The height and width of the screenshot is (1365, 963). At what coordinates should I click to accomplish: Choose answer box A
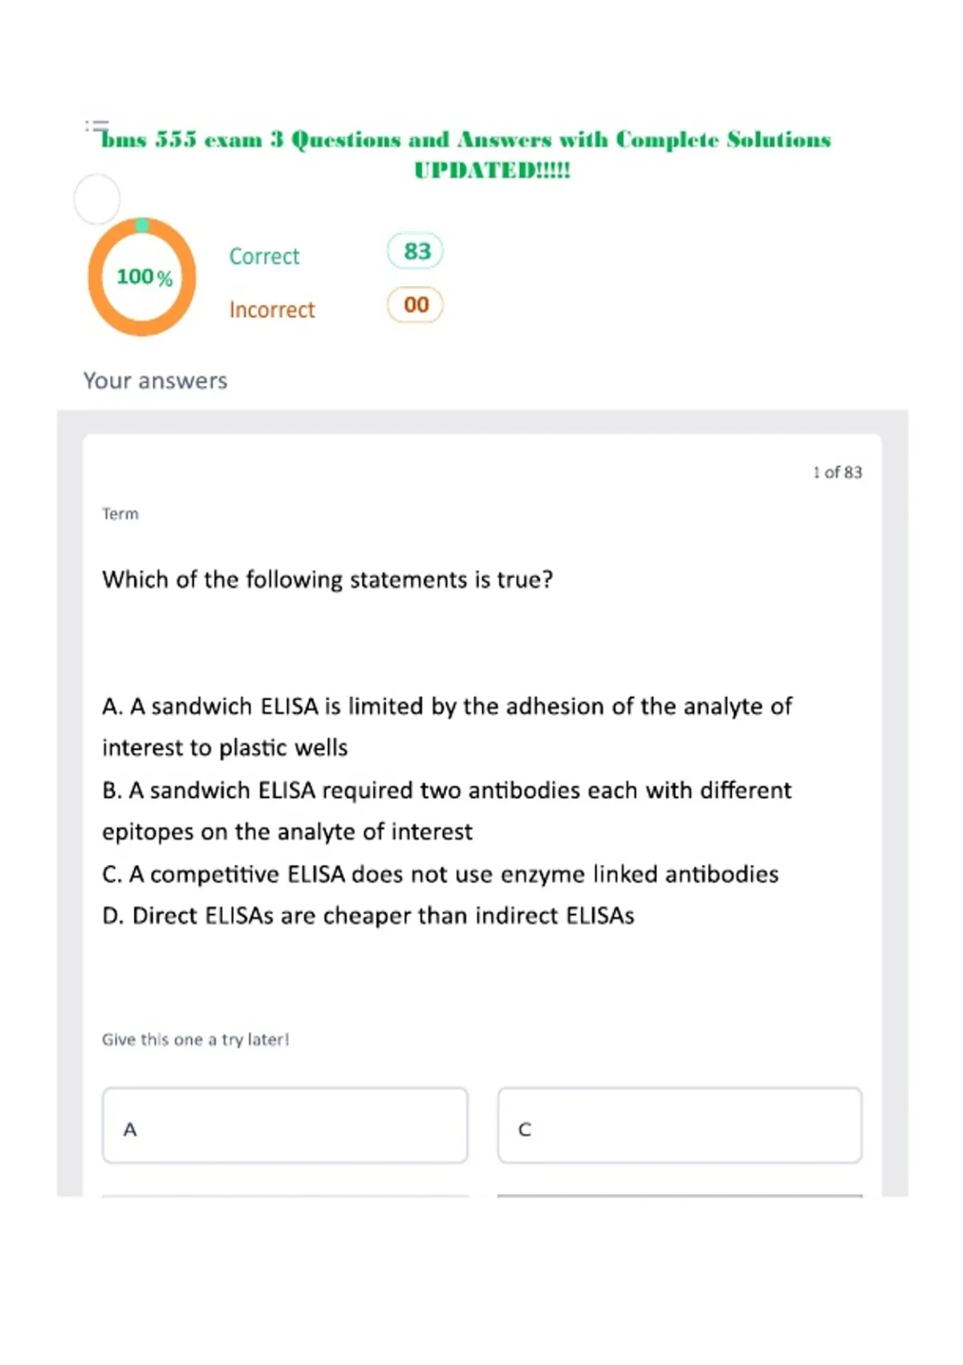point(285,1126)
